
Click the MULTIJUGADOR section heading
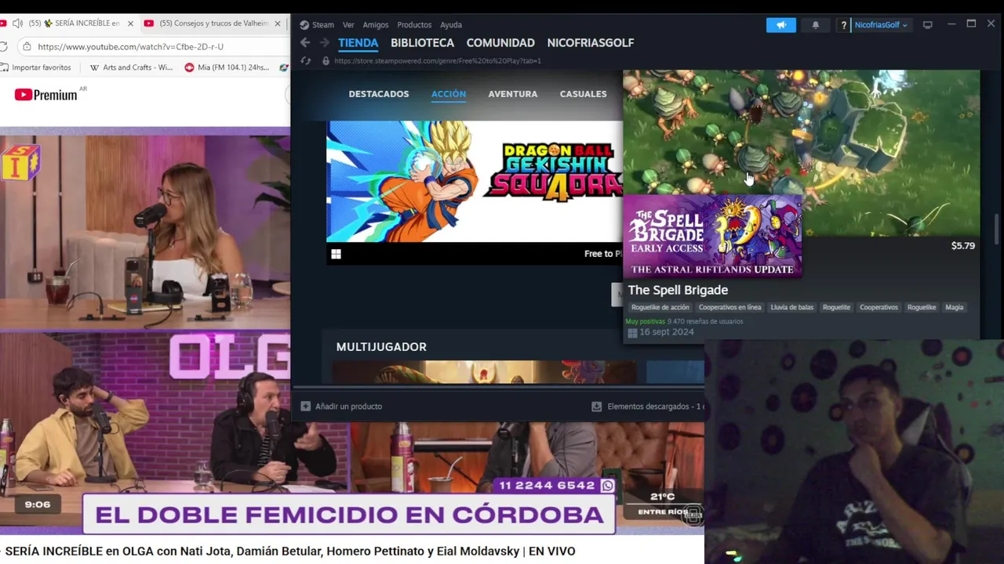(381, 347)
